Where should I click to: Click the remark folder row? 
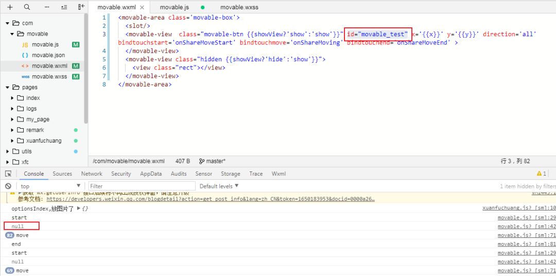(42, 130)
